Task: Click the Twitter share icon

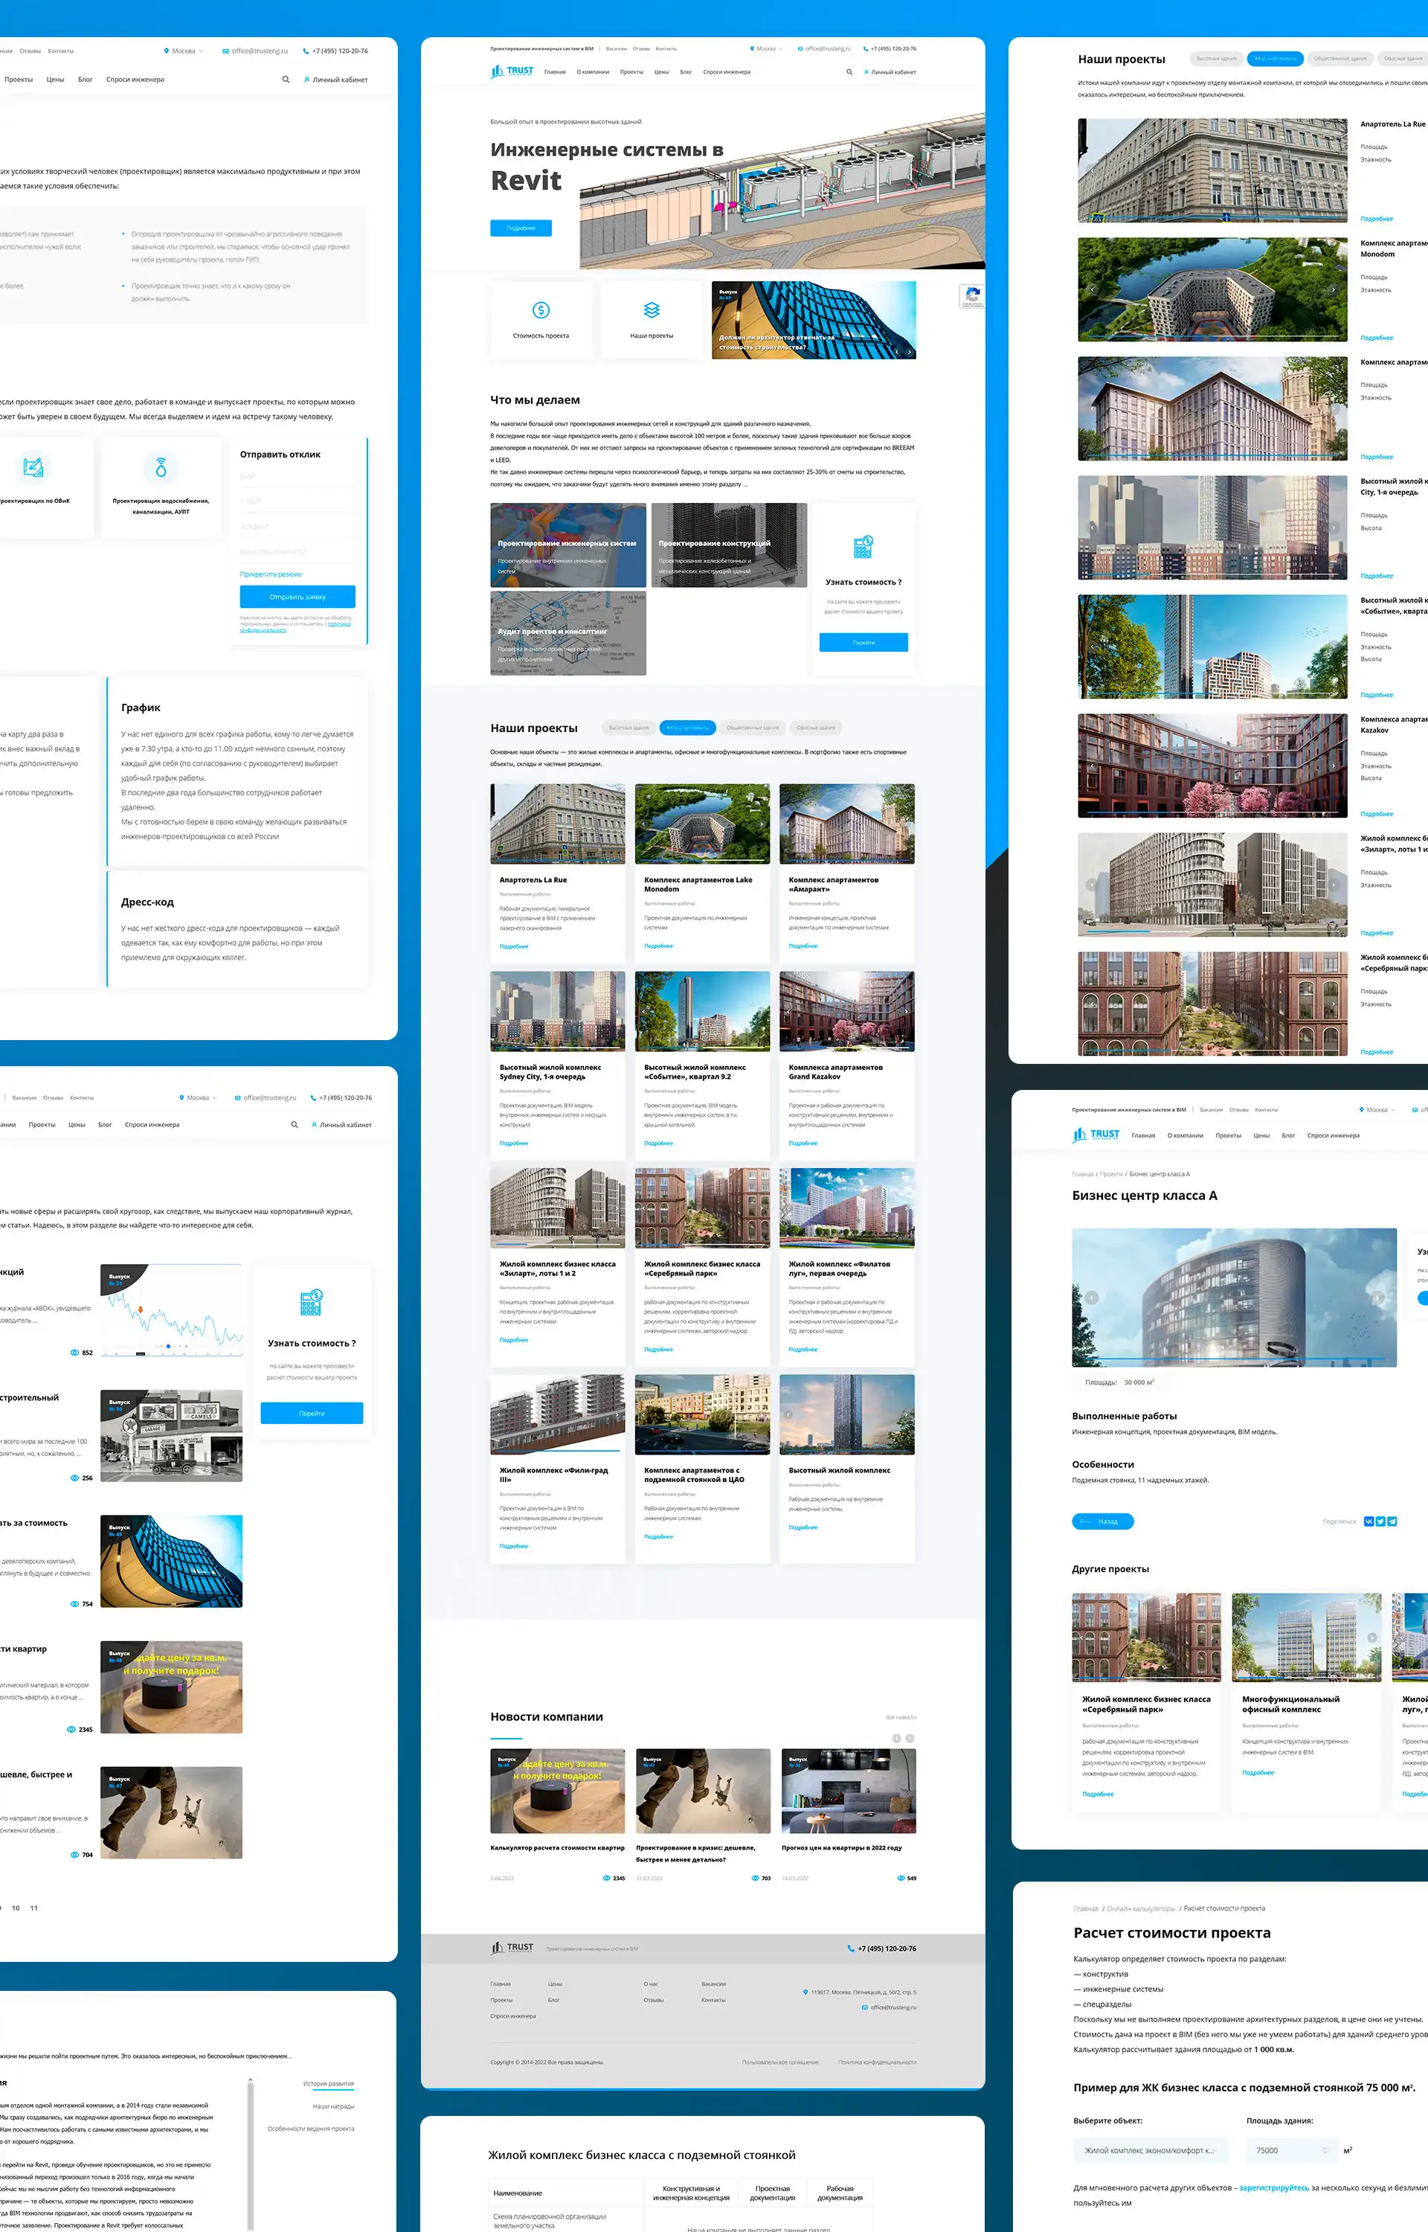Action: (x=1380, y=1521)
